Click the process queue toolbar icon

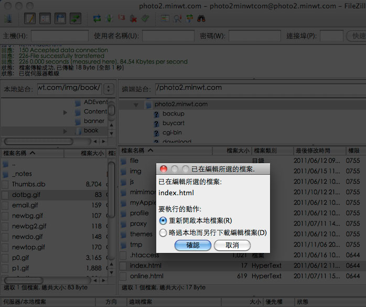[x=109, y=18]
